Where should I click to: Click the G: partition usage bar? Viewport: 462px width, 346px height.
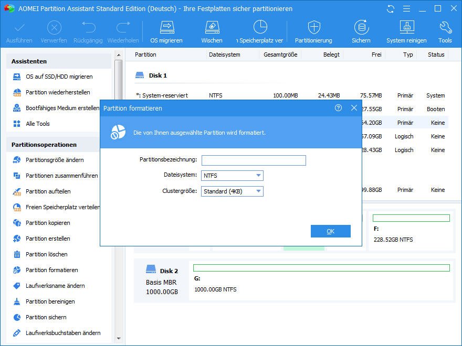tap(321, 268)
